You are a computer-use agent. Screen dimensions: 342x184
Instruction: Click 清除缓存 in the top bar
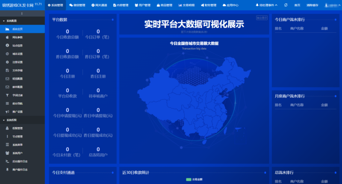313,5
